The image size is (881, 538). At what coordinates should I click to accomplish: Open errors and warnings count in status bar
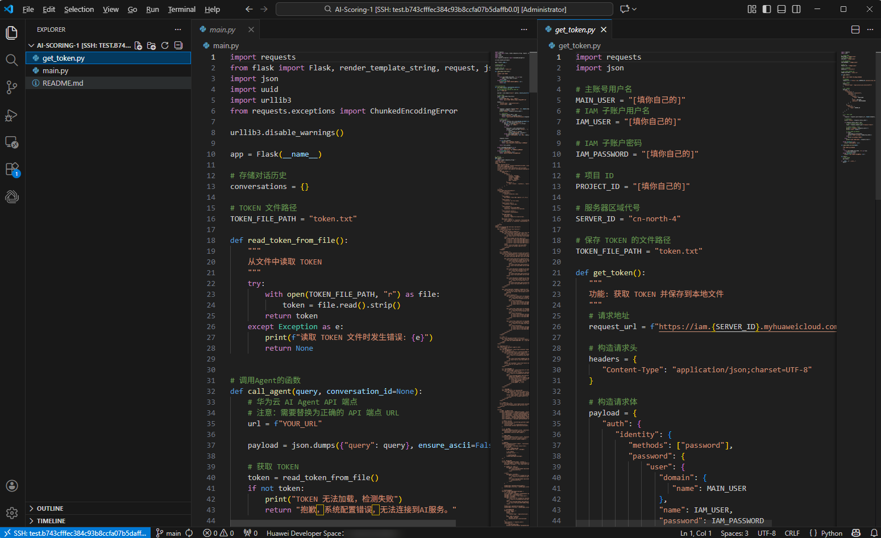click(x=219, y=533)
